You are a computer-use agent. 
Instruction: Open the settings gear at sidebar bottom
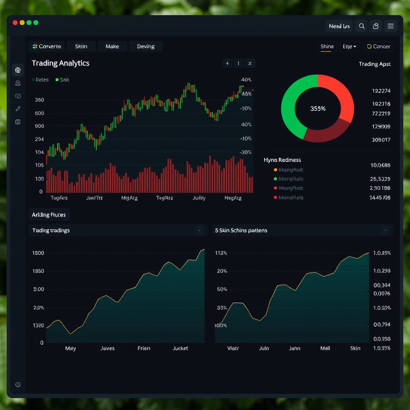point(18,385)
